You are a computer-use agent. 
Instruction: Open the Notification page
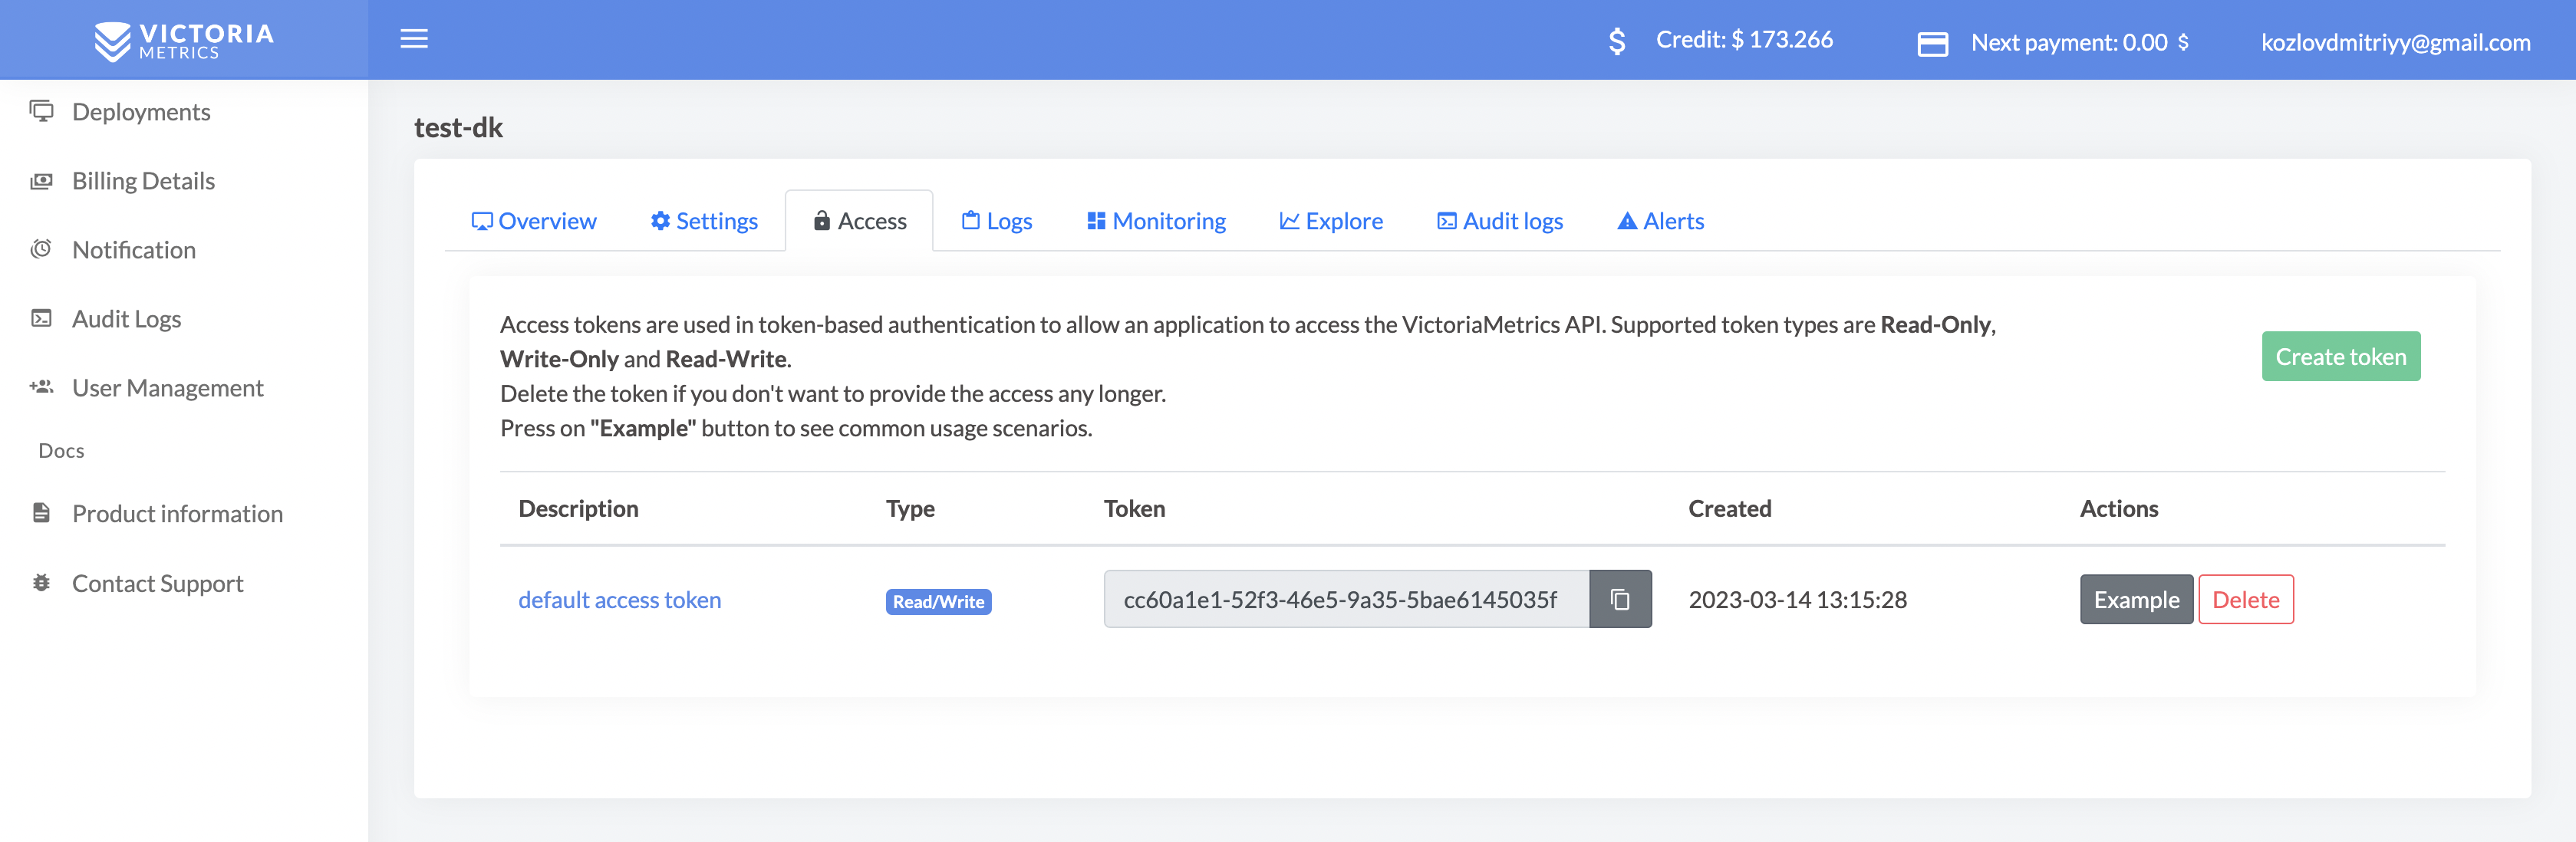coord(134,249)
